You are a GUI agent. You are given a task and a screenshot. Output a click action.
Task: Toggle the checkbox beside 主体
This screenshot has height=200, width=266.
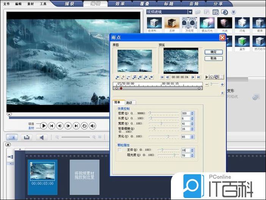[120, 150]
